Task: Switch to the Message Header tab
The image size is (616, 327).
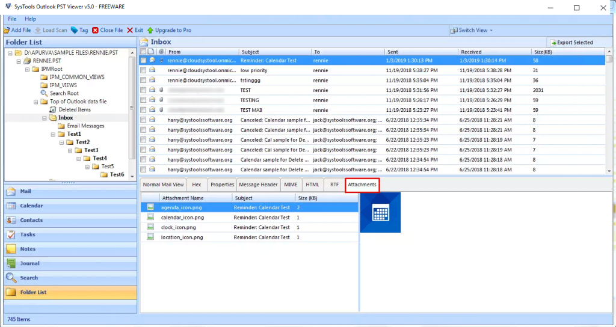Action: point(258,185)
